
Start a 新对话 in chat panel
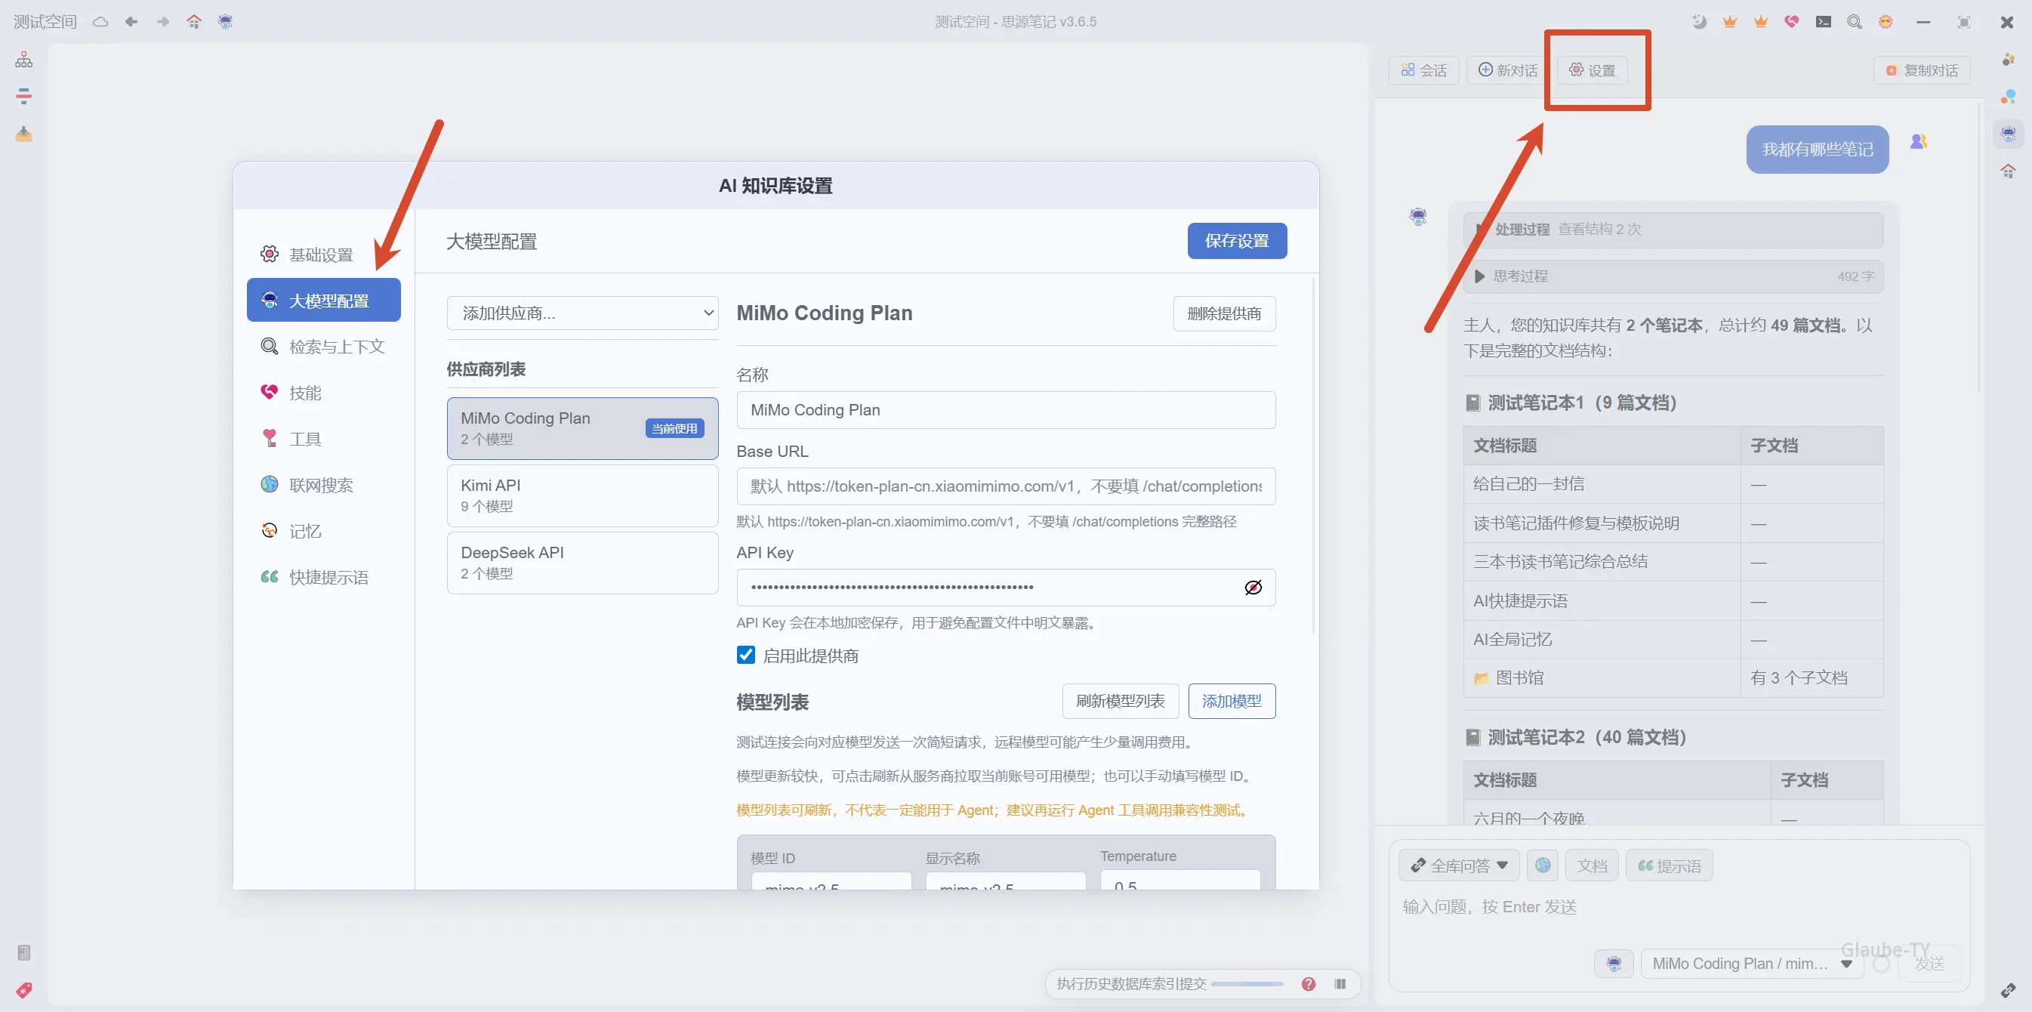(1507, 70)
